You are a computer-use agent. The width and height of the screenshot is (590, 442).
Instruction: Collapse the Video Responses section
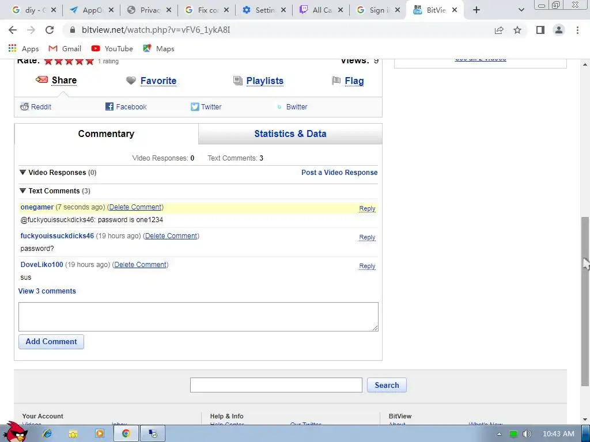[22, 172]
